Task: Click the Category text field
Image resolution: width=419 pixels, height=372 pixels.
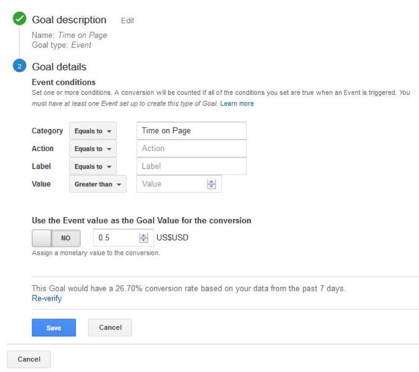Action: pos(191,131)
